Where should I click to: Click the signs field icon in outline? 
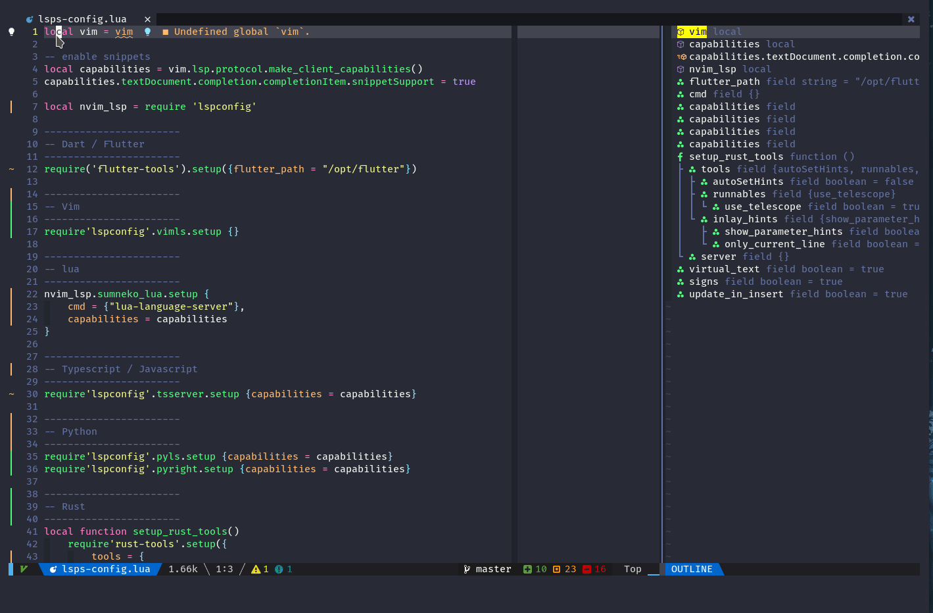pyautogui.click(x=681, y=282)
